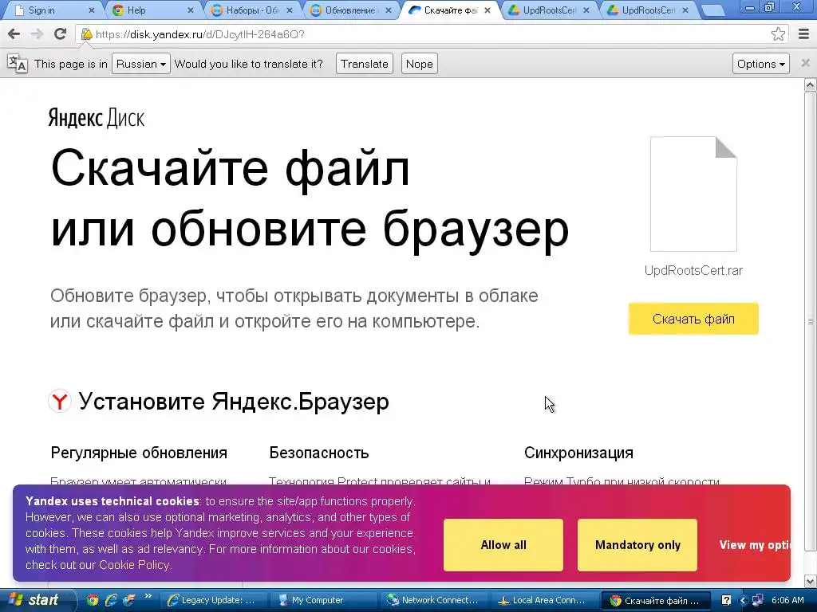
Task: Click the Translate button
Action: point(364,64)
